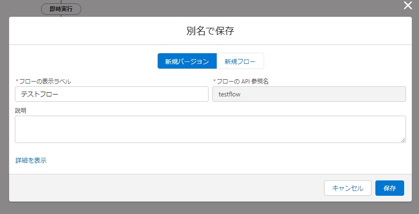Click the フローの表示ラベル input field
The height and width of the screenshot is (214, 419).
click(x=111, y=94)
